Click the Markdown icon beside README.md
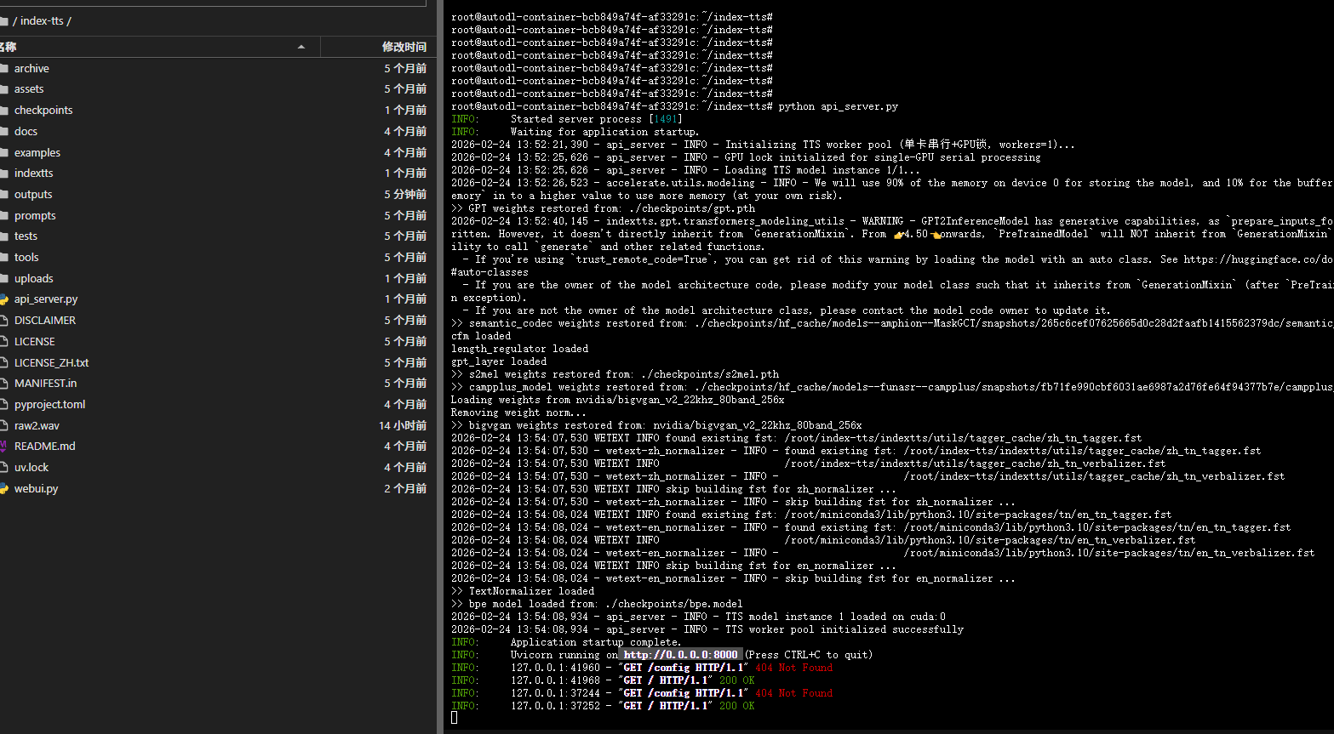Viewport: 1334px width, 734px height. 3,447
